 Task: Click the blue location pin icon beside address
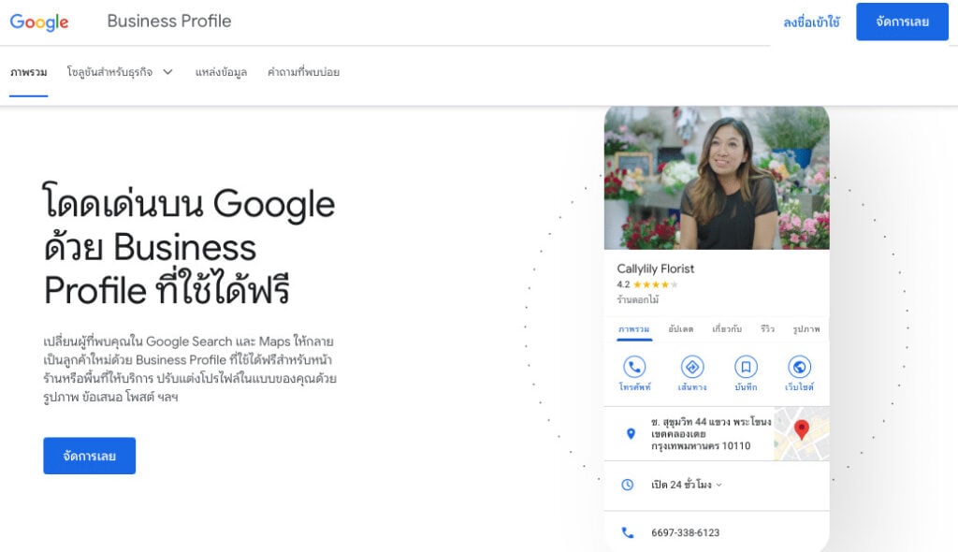tap(631, 433)
